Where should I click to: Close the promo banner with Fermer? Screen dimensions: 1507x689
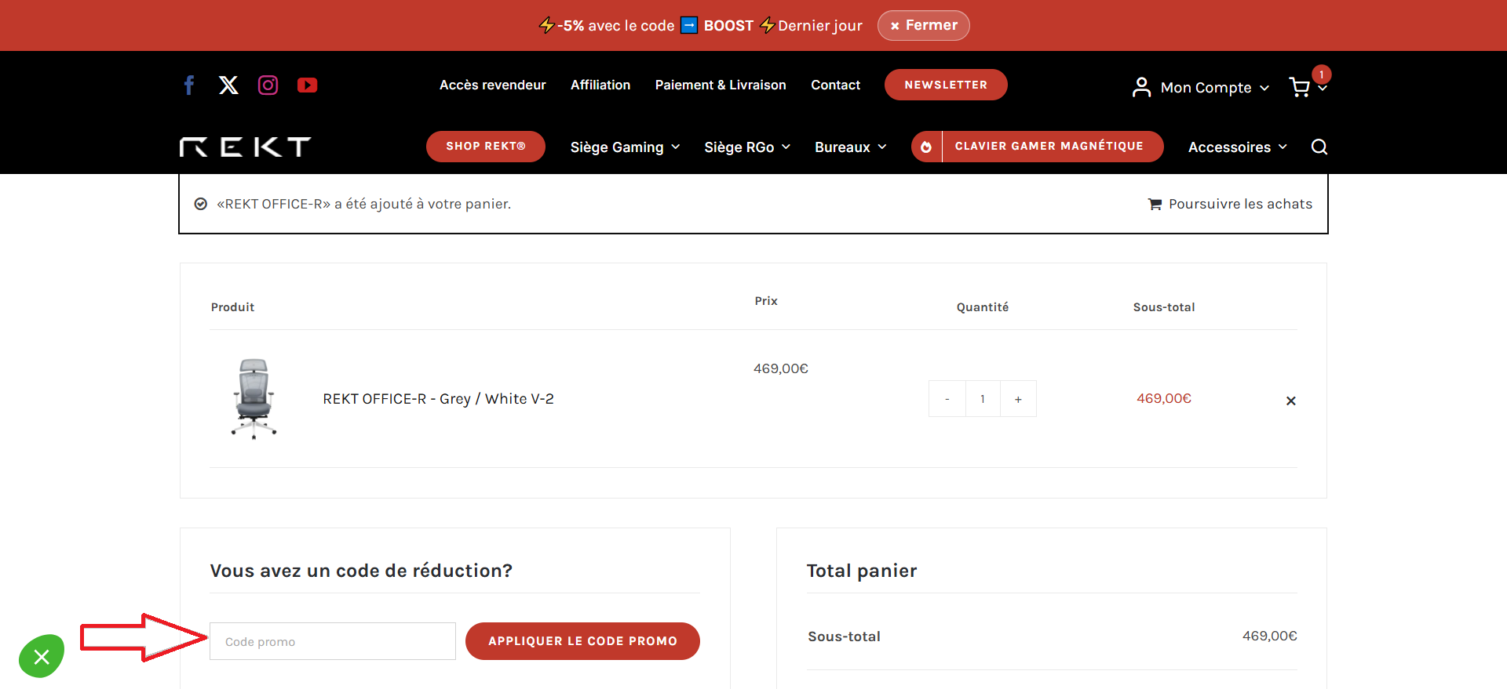(x=924, y=25)
